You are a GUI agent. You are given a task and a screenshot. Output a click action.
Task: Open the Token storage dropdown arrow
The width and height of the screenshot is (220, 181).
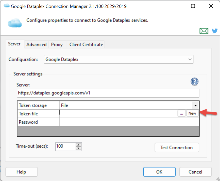[195, 105]
